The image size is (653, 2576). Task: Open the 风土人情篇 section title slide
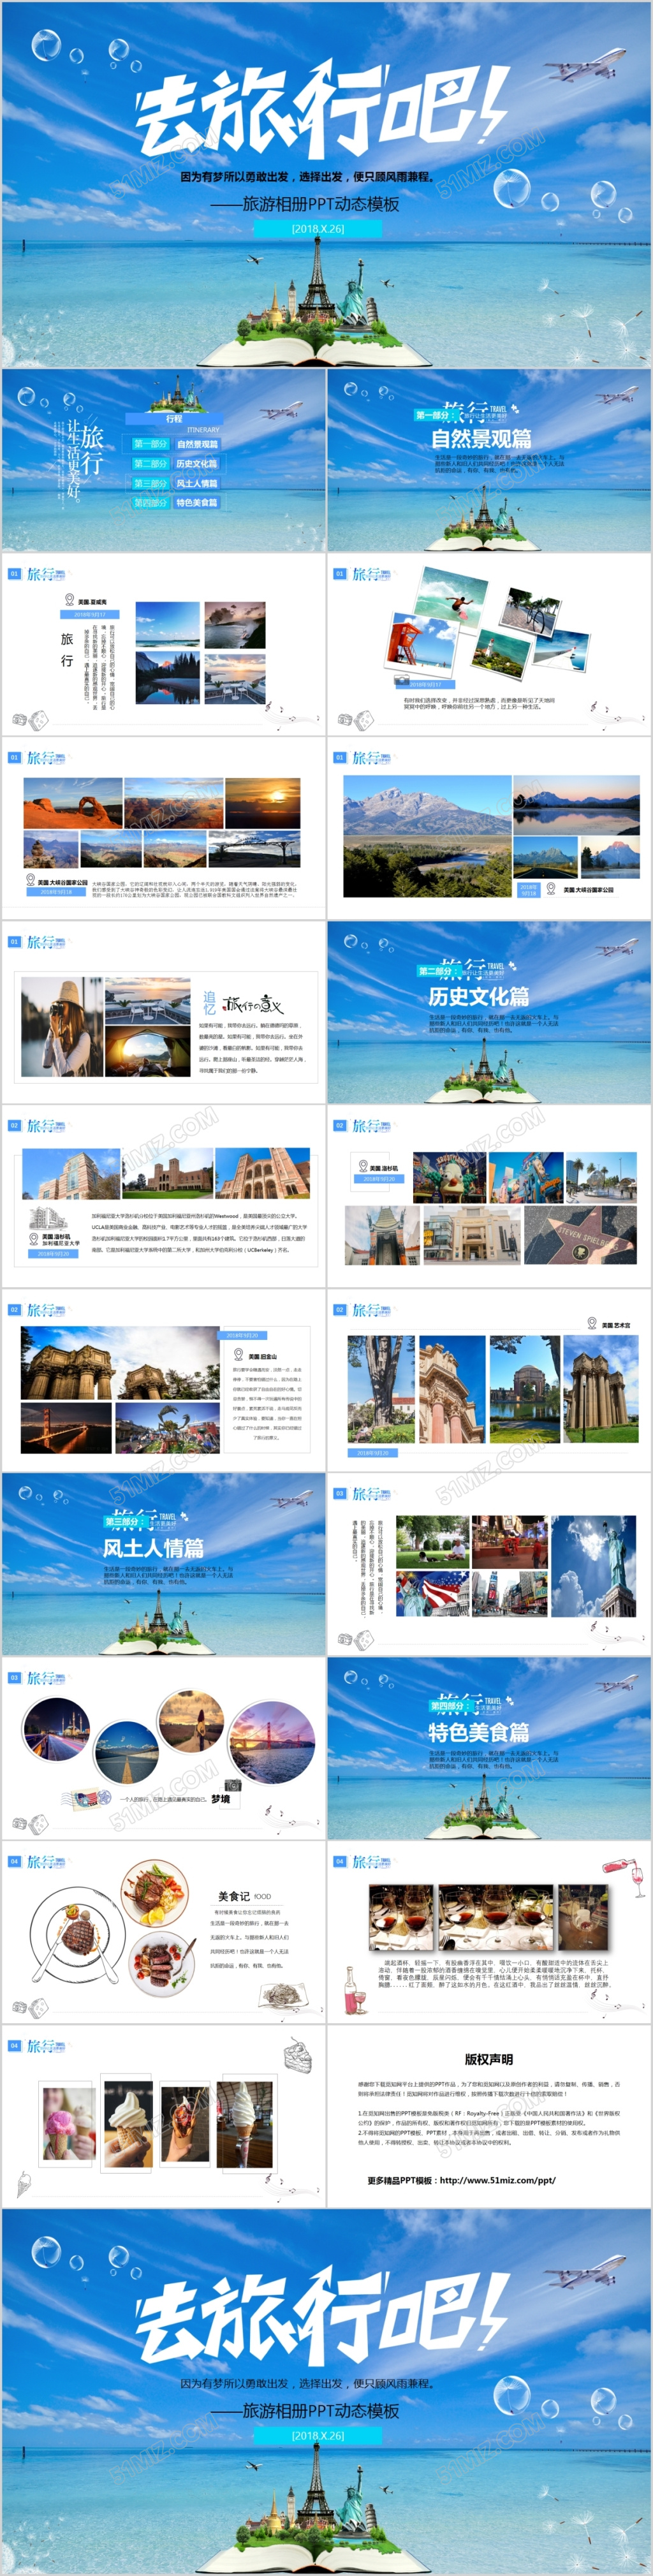coord(163,1564)
